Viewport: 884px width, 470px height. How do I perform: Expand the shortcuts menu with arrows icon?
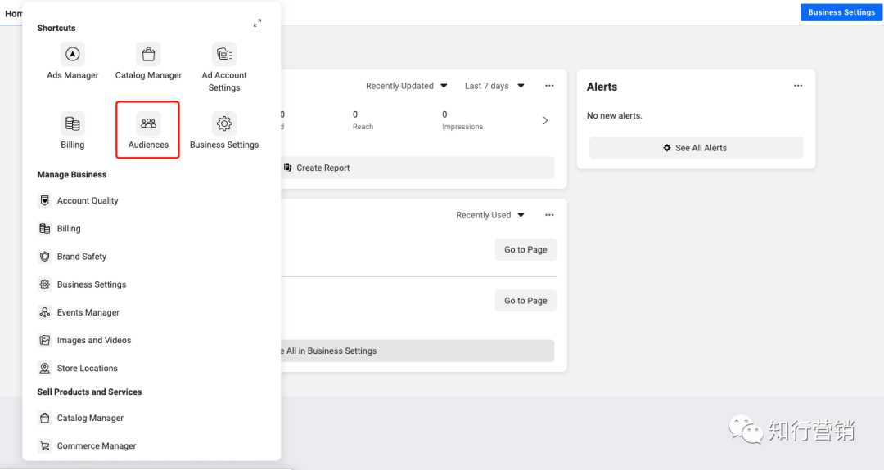pos(257,23)
